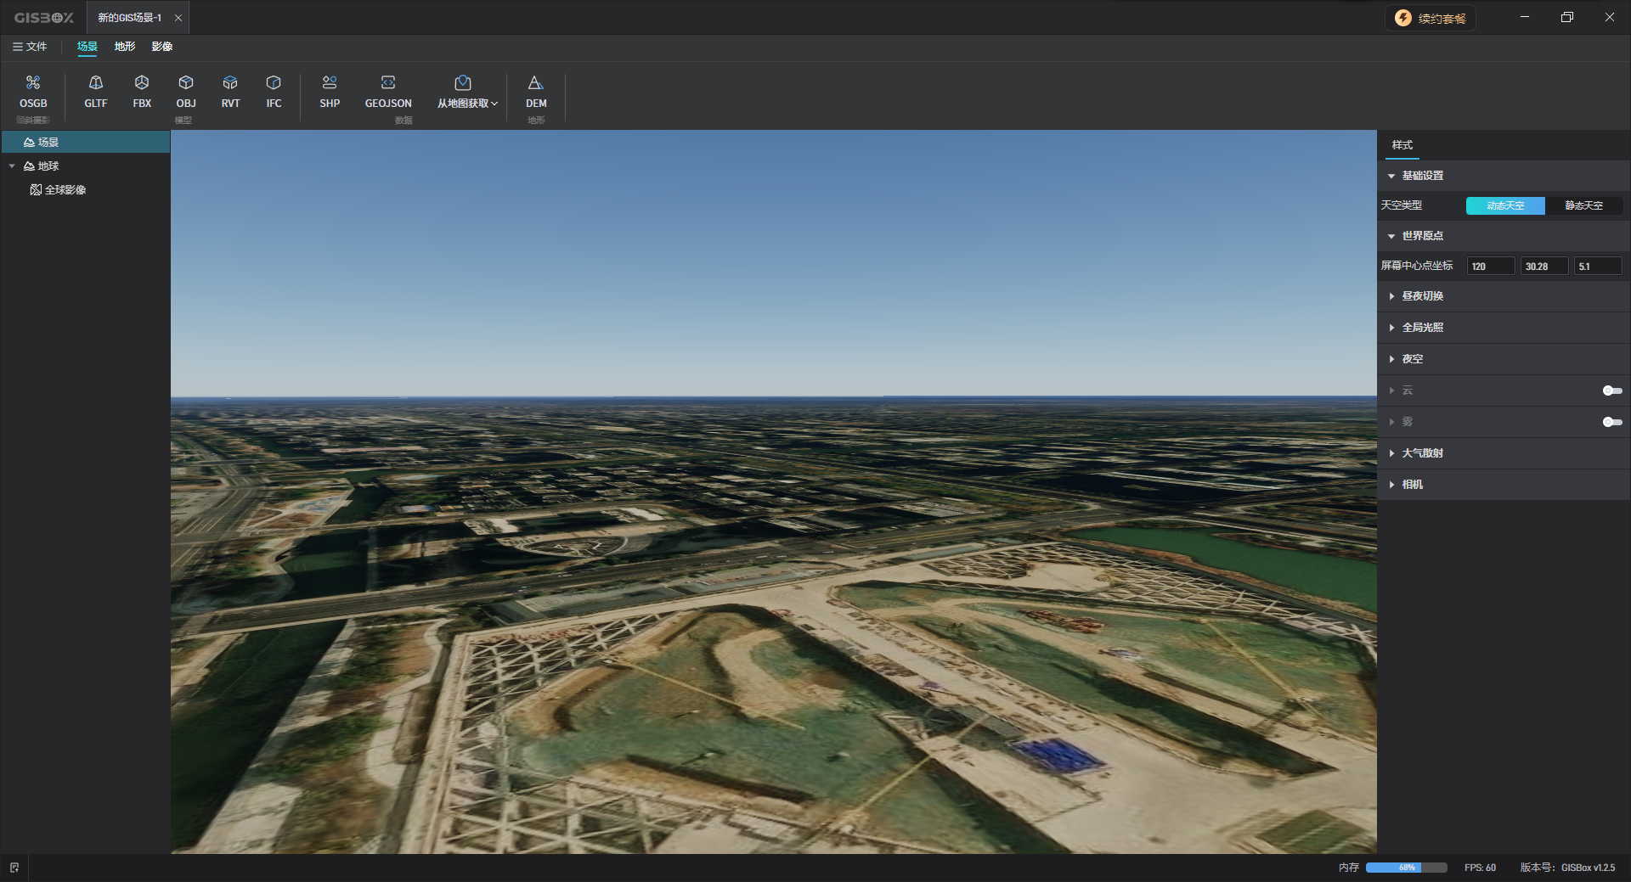This screenshot has height=882, width=1631.
Task: Choose 静态天空 sky type
Action: tap(1584, 205)
